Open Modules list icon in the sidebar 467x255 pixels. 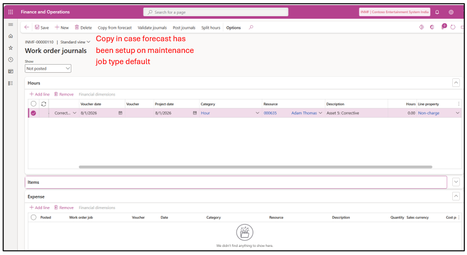(x=11, y=83)
